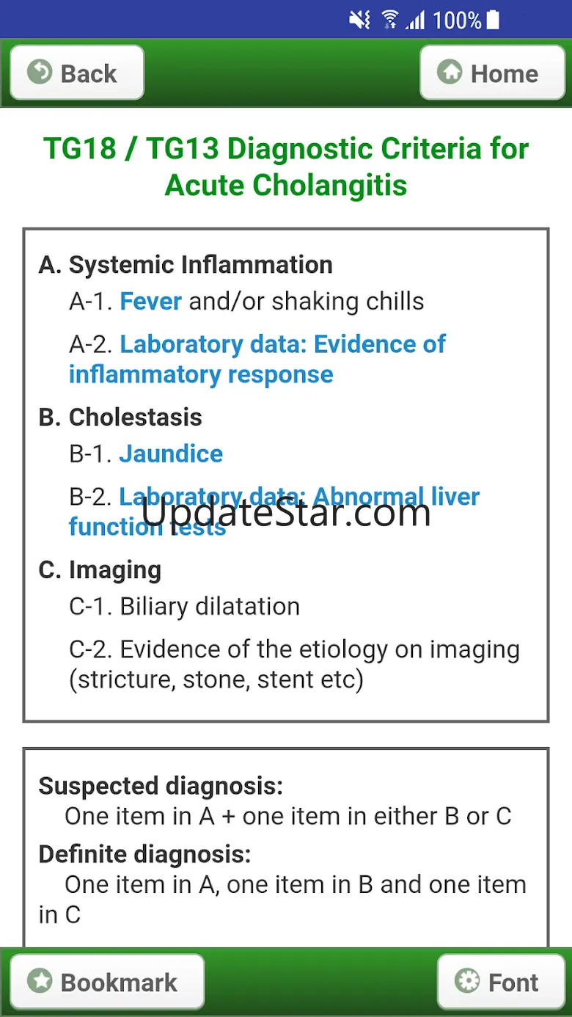Tap the Acute Cholangitis page title
The width and height of the screenshot is (572, 1017).
(x=286, y=167)
